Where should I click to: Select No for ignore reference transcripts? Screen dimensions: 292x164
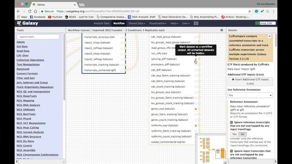(242, 134)
